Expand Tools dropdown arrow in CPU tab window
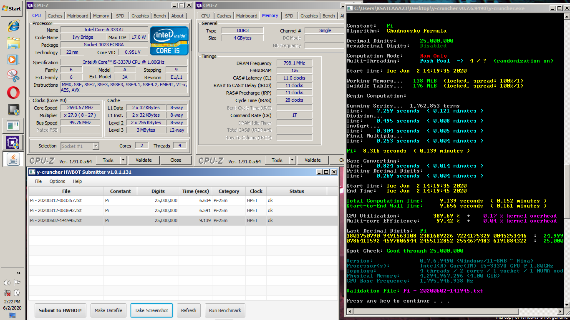 [123, 160]
